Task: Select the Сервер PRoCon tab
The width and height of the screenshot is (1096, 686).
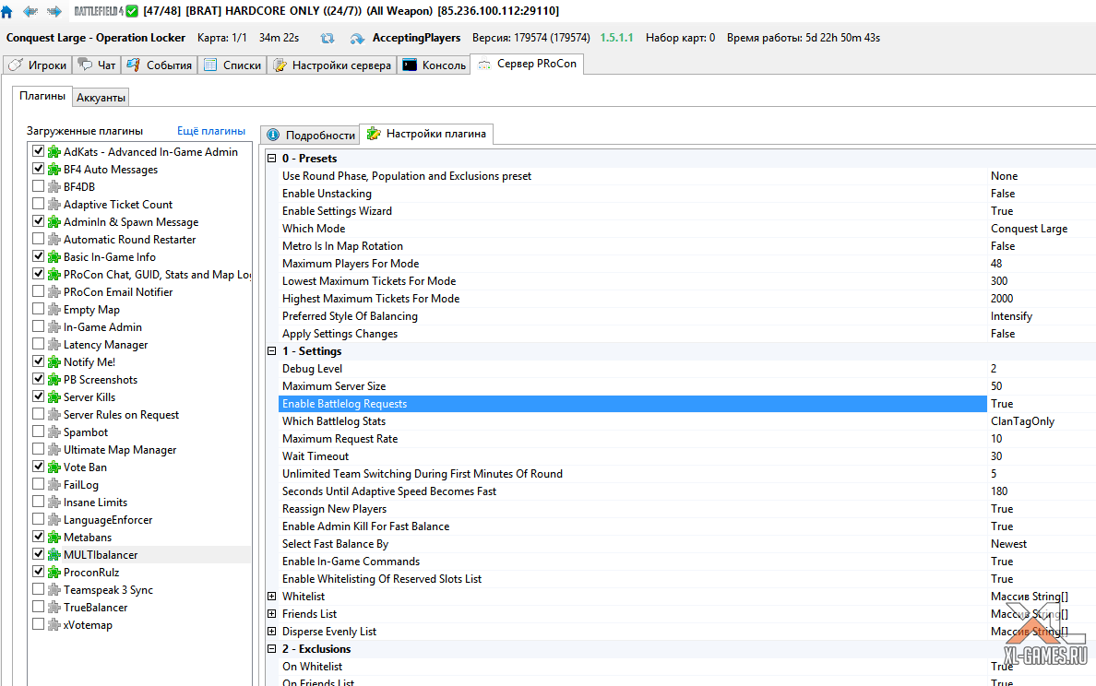Action: (x=528, y=64)
